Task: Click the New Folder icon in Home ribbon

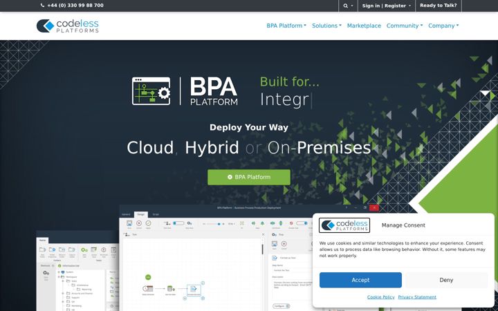Action: coord(42,249)
